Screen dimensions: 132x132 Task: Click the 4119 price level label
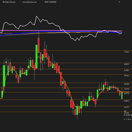[x=126, y=107]
